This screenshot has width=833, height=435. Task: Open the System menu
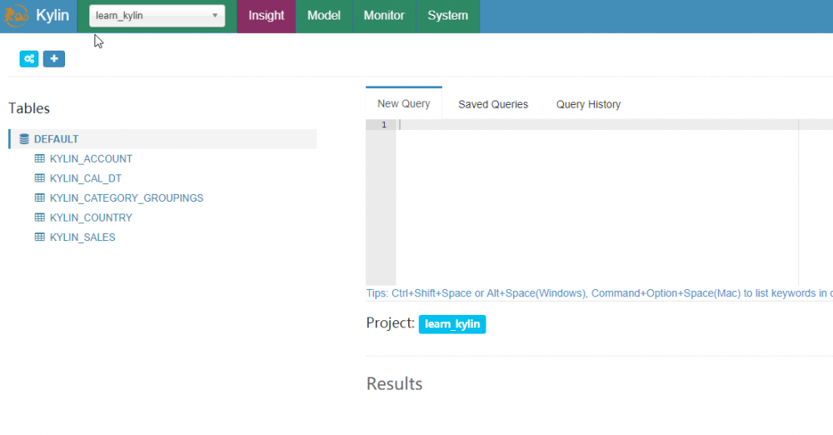point(447,16)
